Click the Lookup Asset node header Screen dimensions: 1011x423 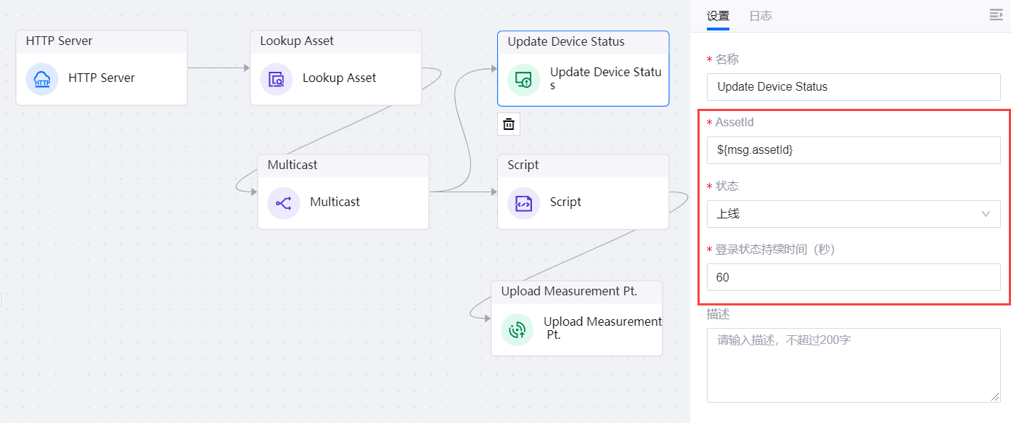336,41
